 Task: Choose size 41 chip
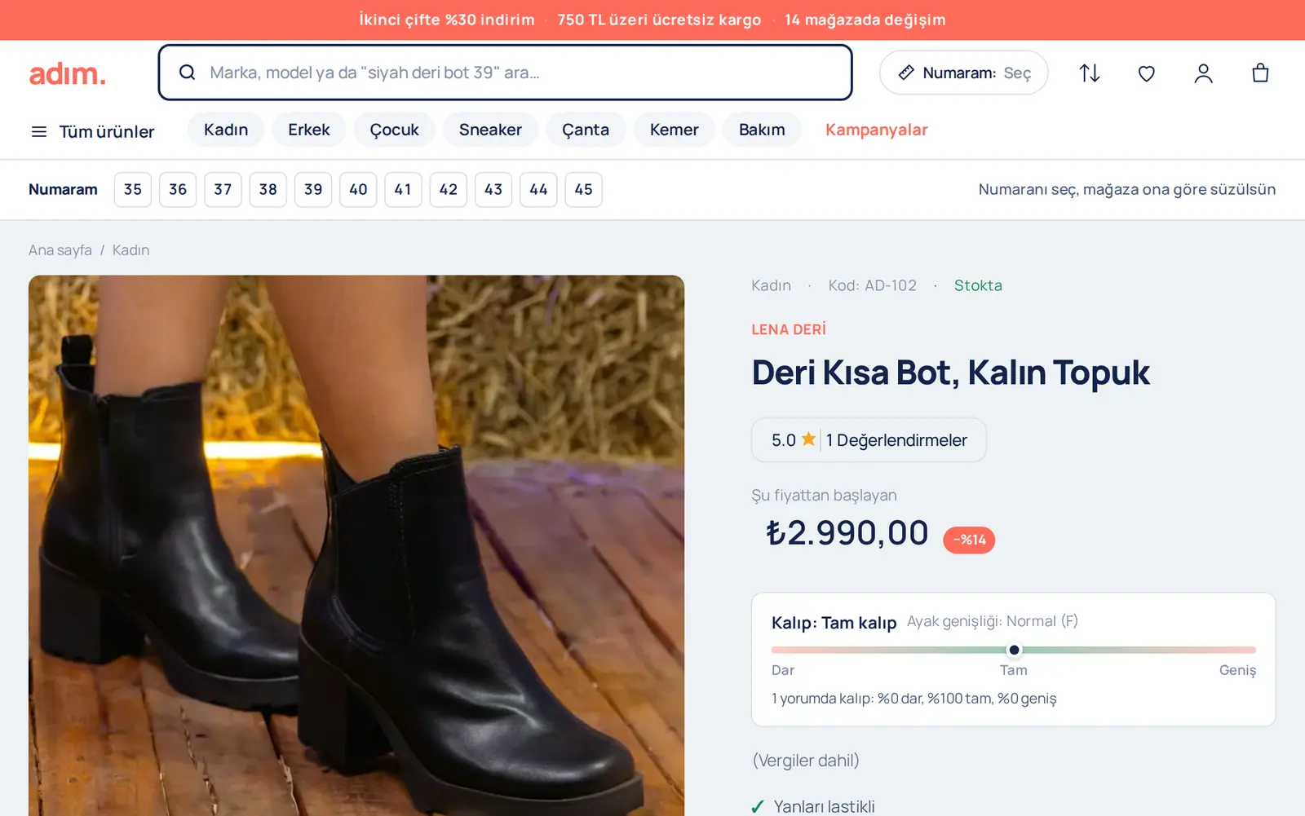[x=403, y=190]
